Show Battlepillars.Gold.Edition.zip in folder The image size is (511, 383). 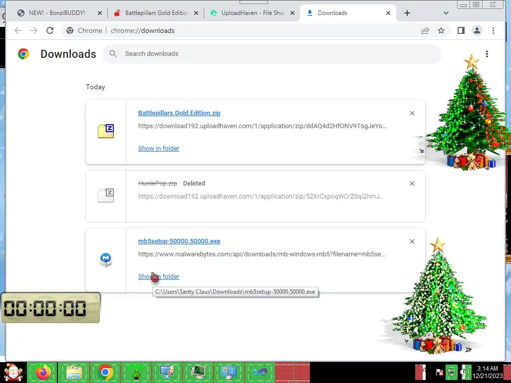159,149
